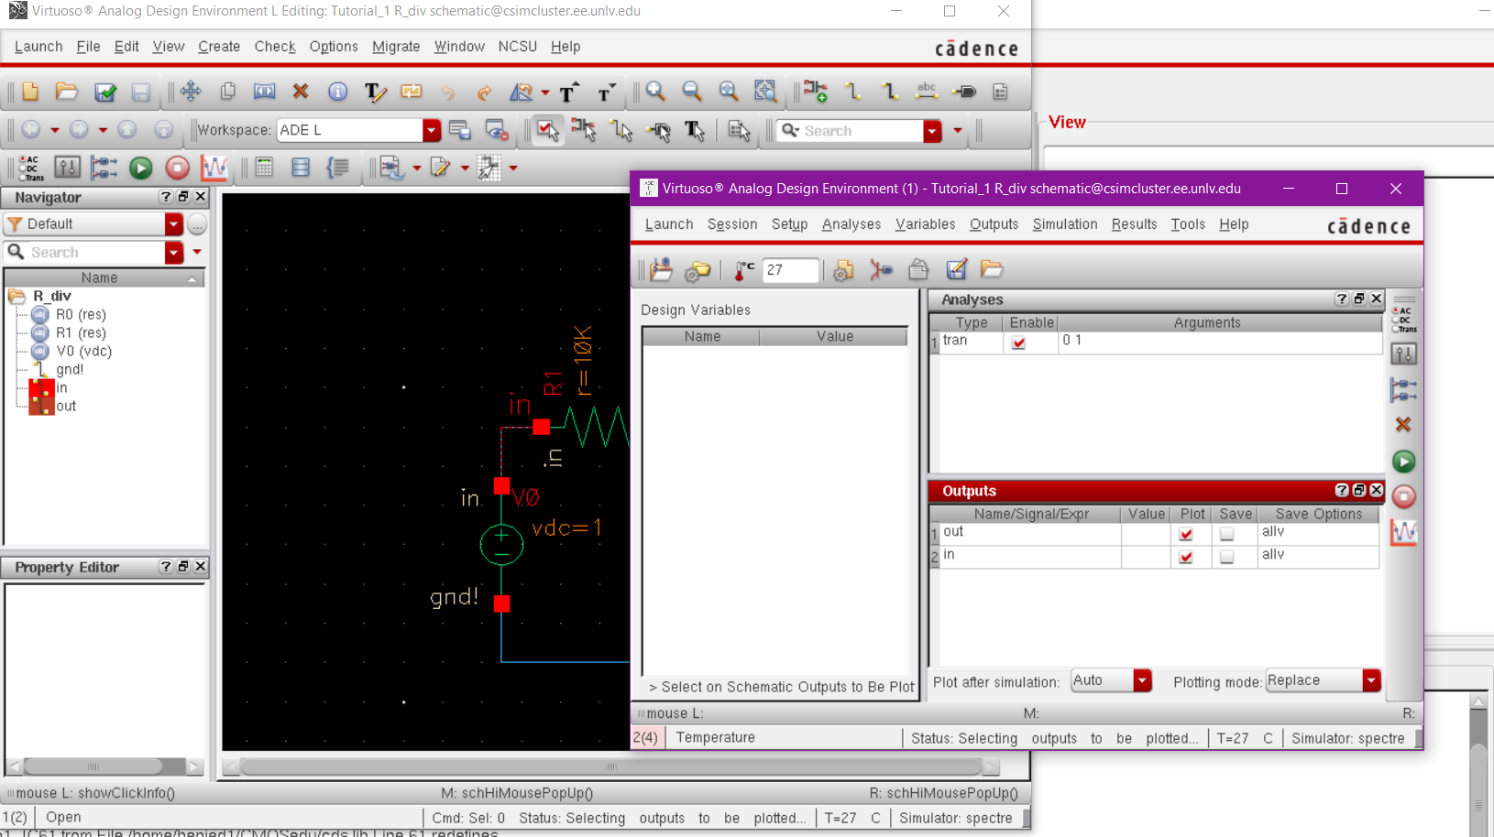Screen dimensions: 1494x837
Task: Uncheck the Plot checkbox for out signal
Action: [x=1186, y=534]
